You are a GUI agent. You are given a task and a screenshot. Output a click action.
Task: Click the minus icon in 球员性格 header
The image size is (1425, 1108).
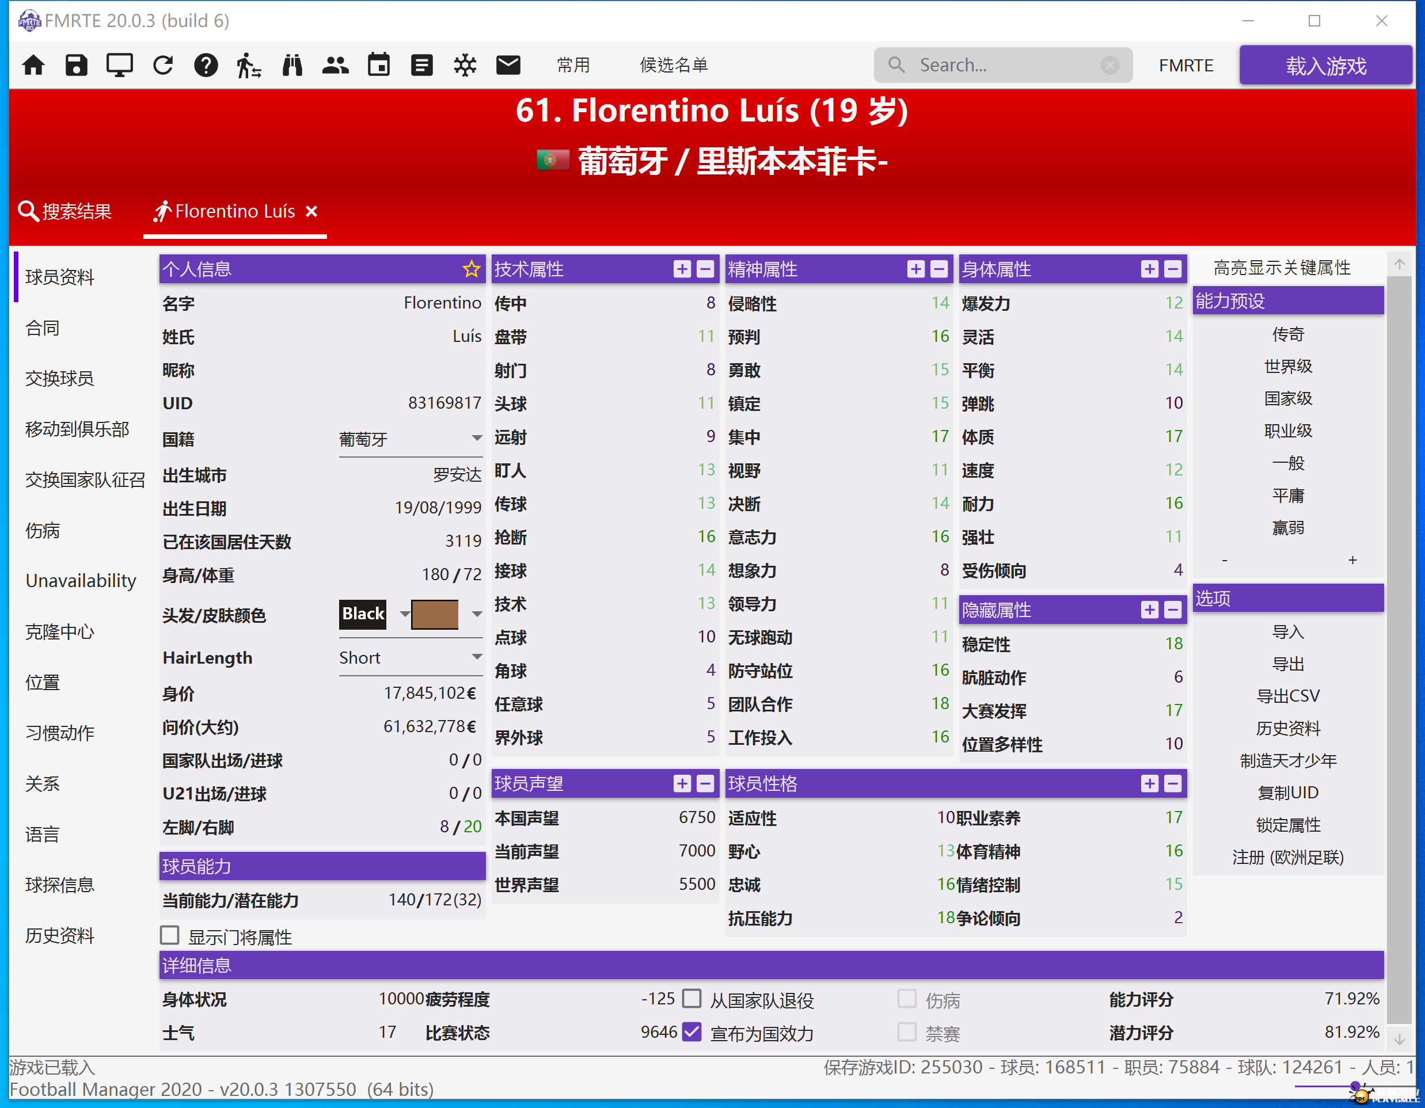coord(1172,783)
